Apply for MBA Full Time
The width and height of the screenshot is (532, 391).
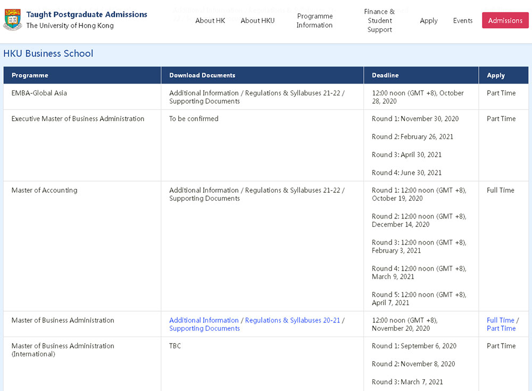coord(501,320)
